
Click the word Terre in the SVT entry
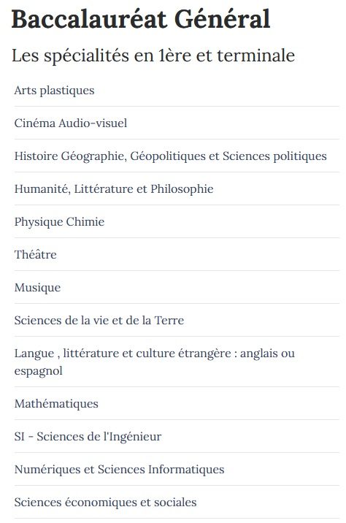(169, 320)
